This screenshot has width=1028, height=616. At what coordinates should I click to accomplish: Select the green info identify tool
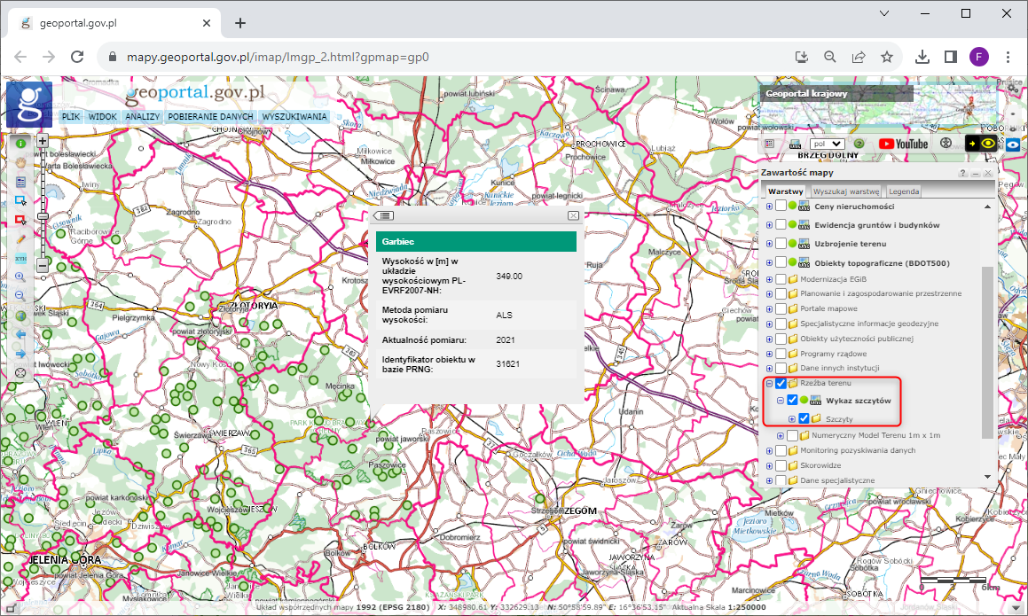pyautogui.click(x=20, y=142)
